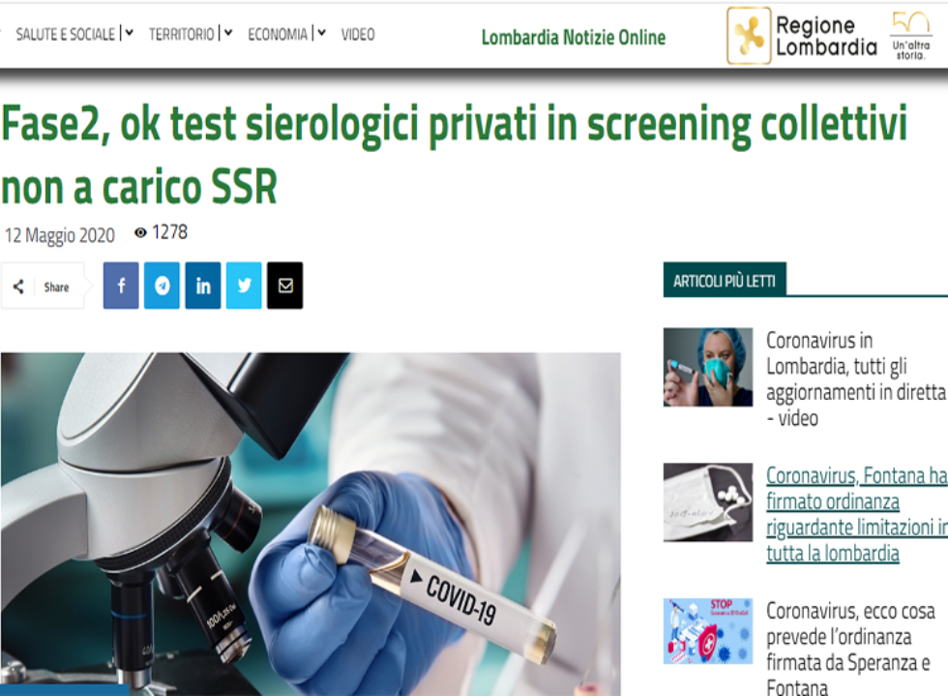Open the Video menu item
948x696 pixels.
358,35
